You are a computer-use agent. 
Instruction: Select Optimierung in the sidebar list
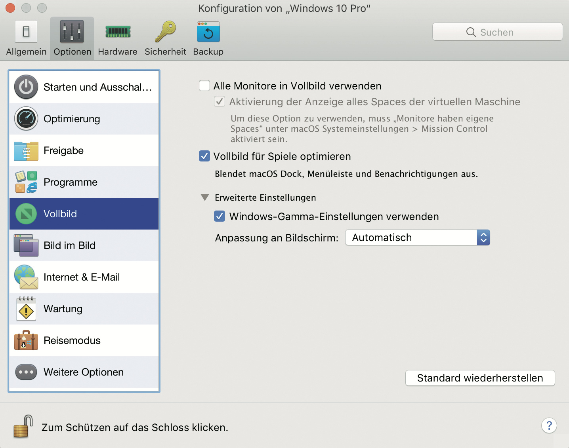click(x=84, y=119)
